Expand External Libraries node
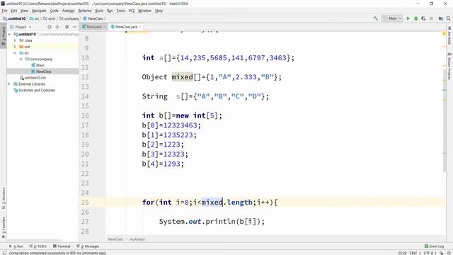The image size is (453, 255). pos(9,84)
